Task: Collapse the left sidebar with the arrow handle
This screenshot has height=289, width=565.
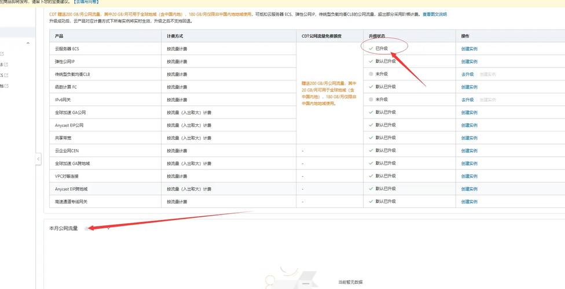Action: (x=39, y=159)
